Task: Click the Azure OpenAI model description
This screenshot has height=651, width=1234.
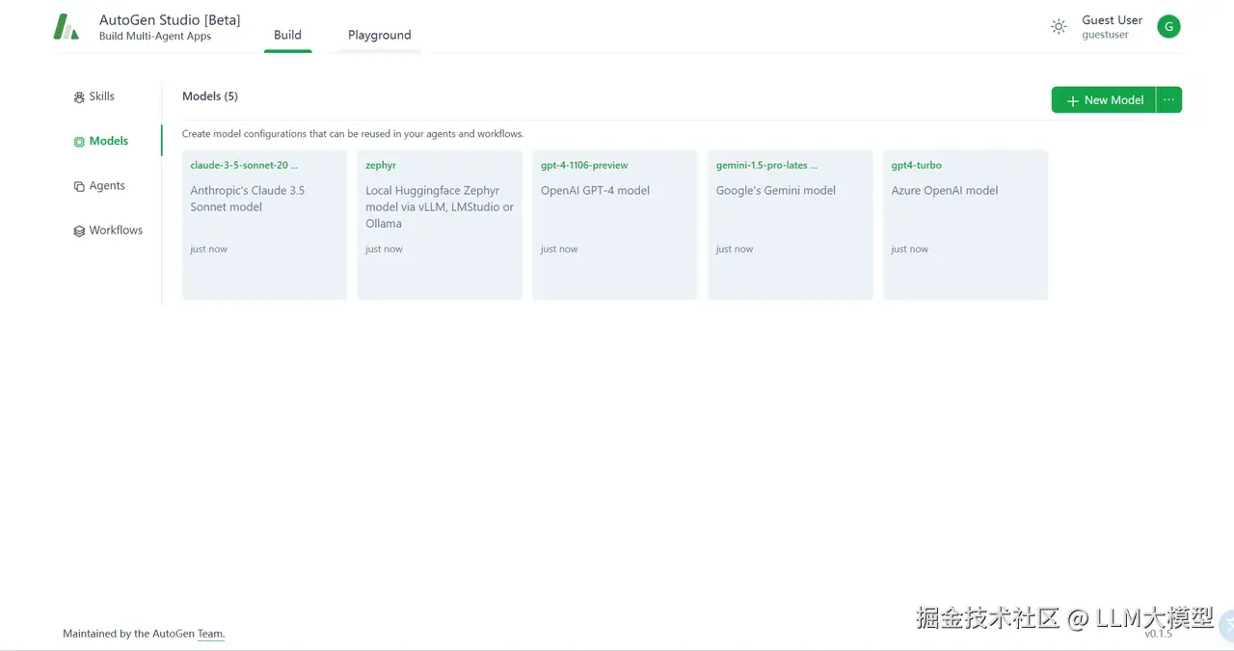Action: [x=945, y=191]
